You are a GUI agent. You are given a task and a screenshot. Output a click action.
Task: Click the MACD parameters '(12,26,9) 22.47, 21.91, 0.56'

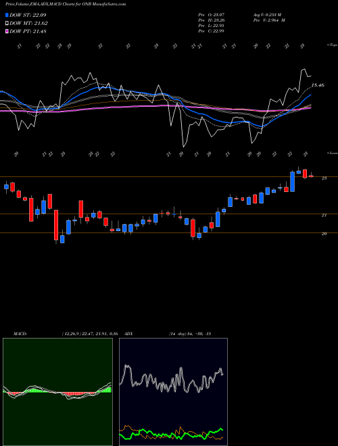pos(90,334)
